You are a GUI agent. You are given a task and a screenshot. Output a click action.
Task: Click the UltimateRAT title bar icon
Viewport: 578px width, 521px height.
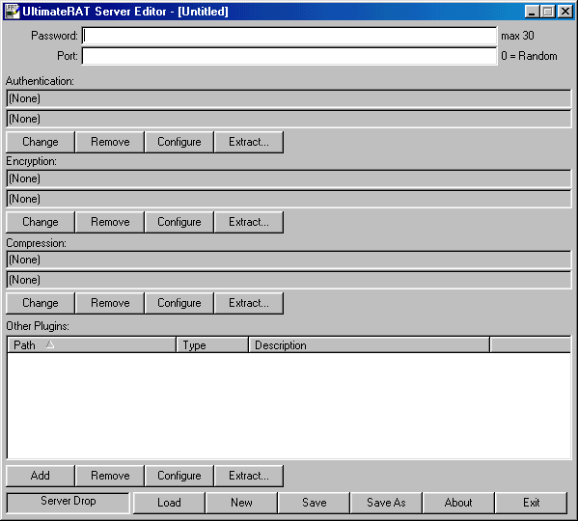click(11, 11)
